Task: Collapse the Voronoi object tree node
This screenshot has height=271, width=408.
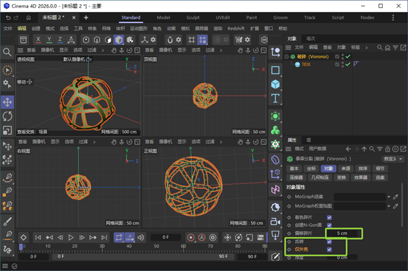Action: (x=286, y=56)
